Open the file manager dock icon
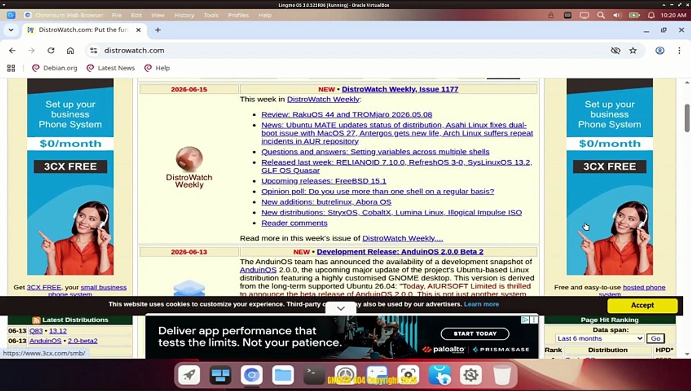Screen dimensions: 691x391 coord(283,375)
